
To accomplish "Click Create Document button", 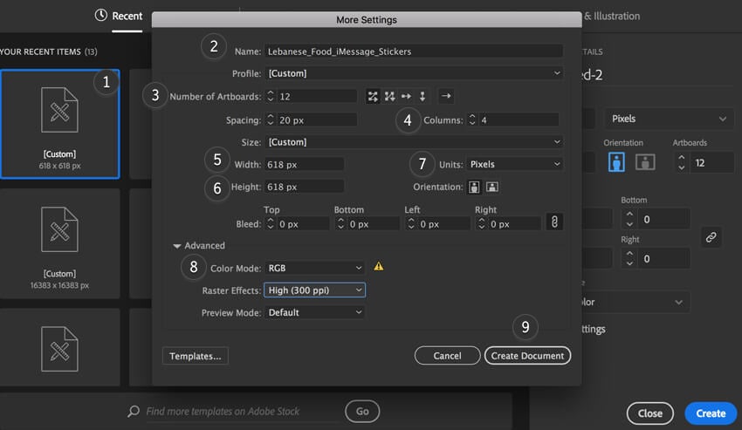I will point(527,356).
